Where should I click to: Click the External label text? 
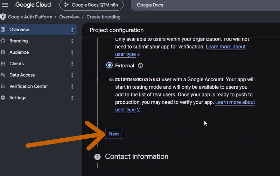coord(125,66)
